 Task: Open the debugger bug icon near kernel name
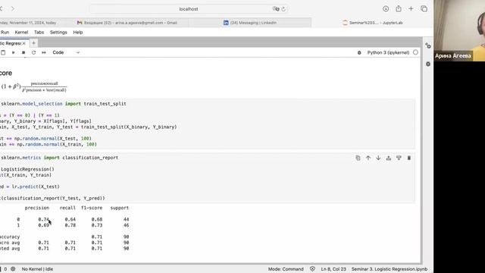click(359, 52)
